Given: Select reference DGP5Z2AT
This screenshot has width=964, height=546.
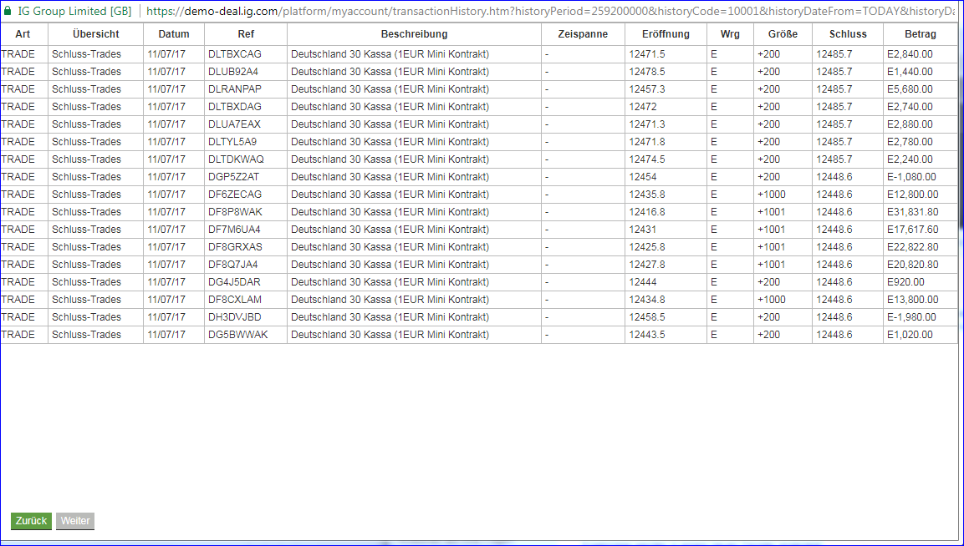Looking at the screenshot, I should (233, 177).
